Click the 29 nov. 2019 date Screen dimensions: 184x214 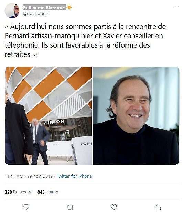pyautogui.click(x=40, y=176)
